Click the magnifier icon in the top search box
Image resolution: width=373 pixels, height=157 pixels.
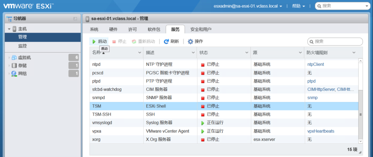click(x=319, y=6)
